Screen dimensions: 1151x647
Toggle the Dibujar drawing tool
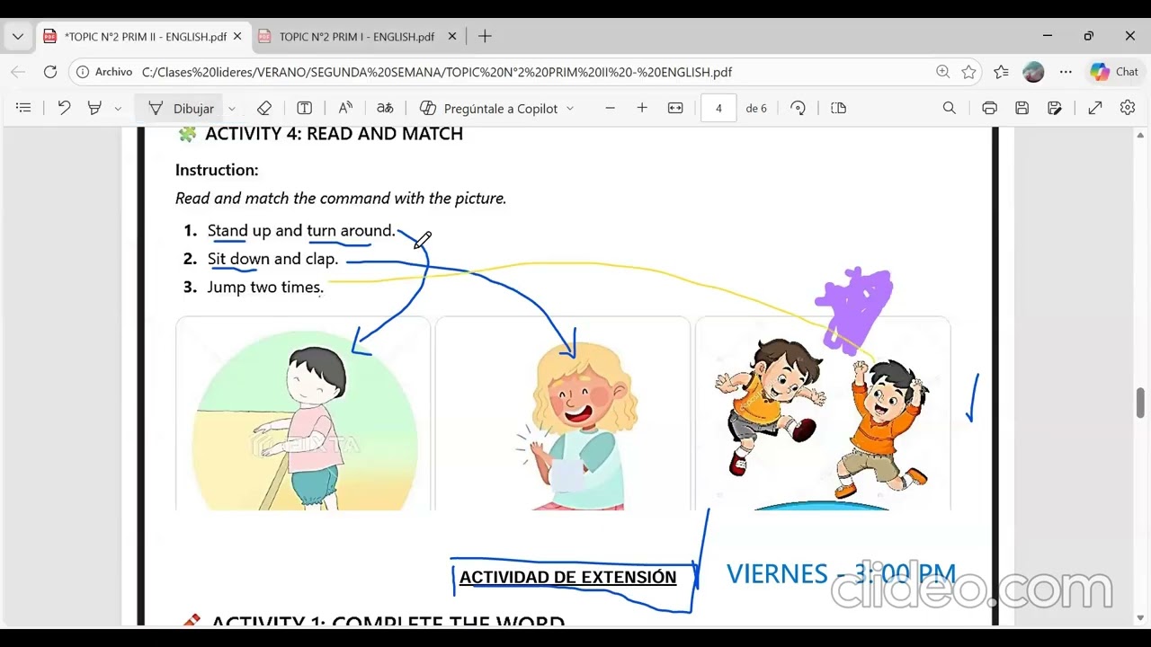pos(181,108)
